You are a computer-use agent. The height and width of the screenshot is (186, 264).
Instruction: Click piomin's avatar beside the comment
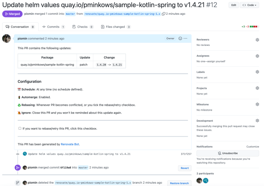6,39
